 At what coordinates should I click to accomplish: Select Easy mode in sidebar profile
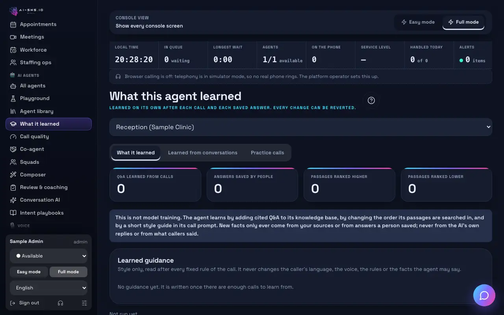tap(29, 272)
